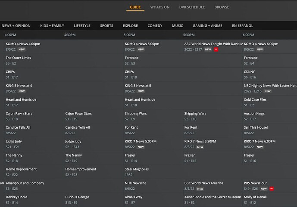297x207 pixels.
Task: Open Amanpour and Company S5 E25
Action: [64, 186]
